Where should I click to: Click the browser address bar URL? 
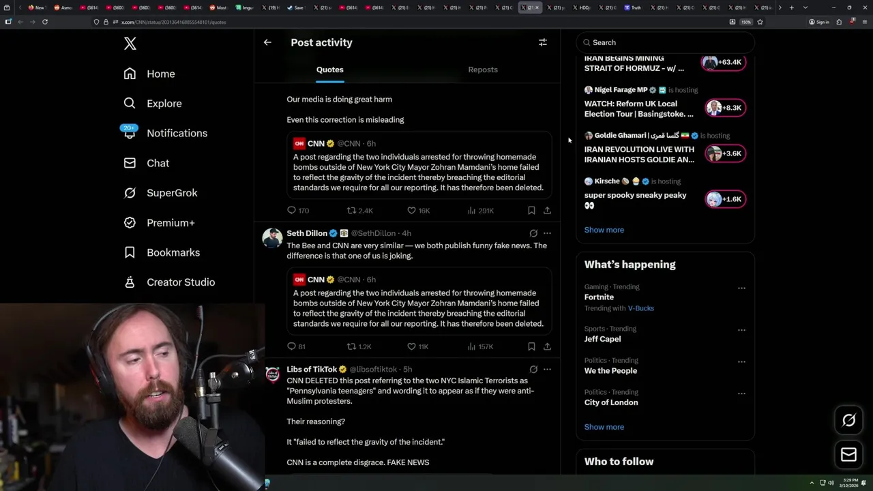coord(173,22)
